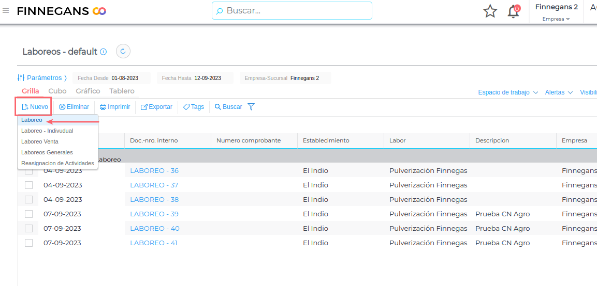Click the circular refresh button

123,51
